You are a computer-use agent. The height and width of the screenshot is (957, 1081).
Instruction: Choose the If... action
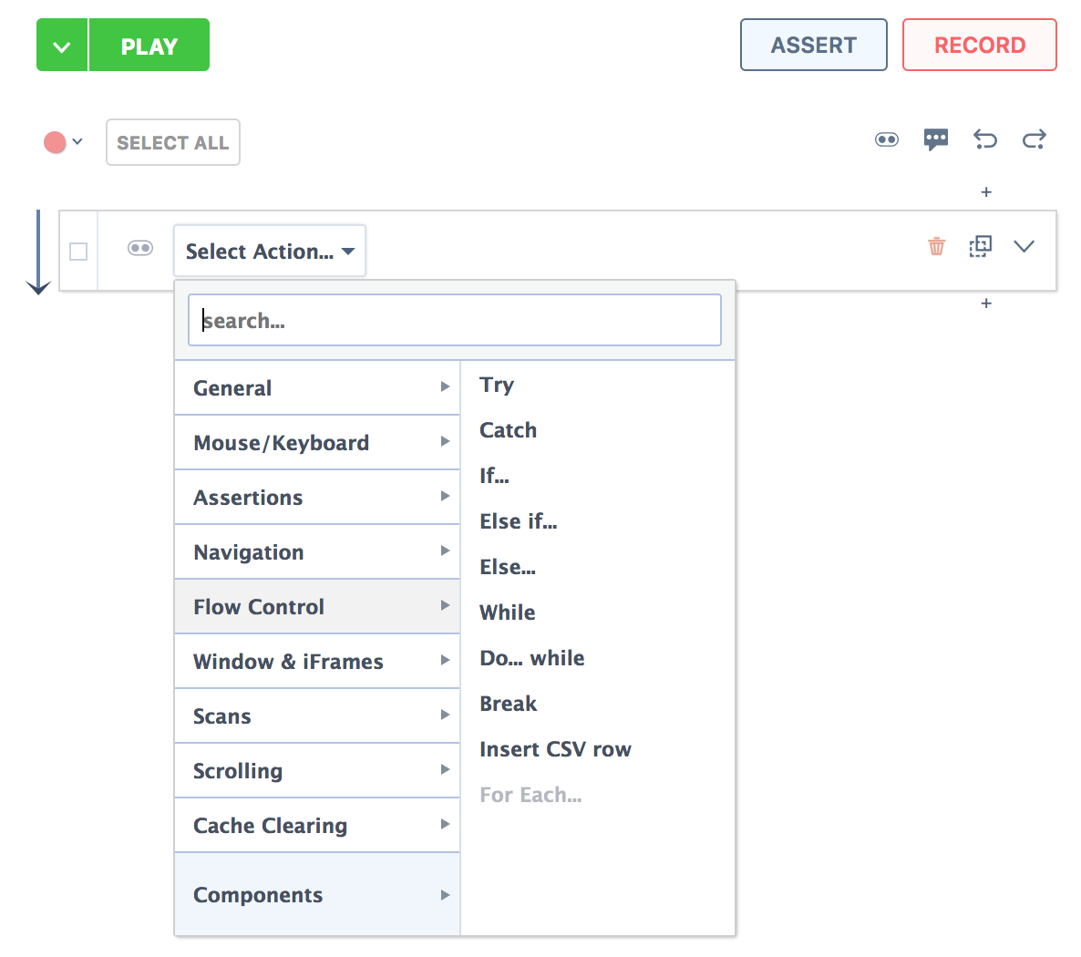[494, 476]
